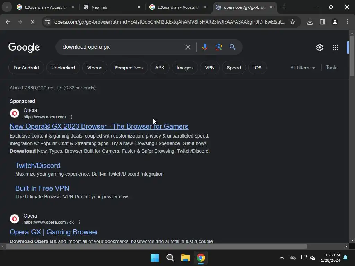355x266 pixels.
Task: Close the first E2Guardian tab
Action: coord(73,7)
